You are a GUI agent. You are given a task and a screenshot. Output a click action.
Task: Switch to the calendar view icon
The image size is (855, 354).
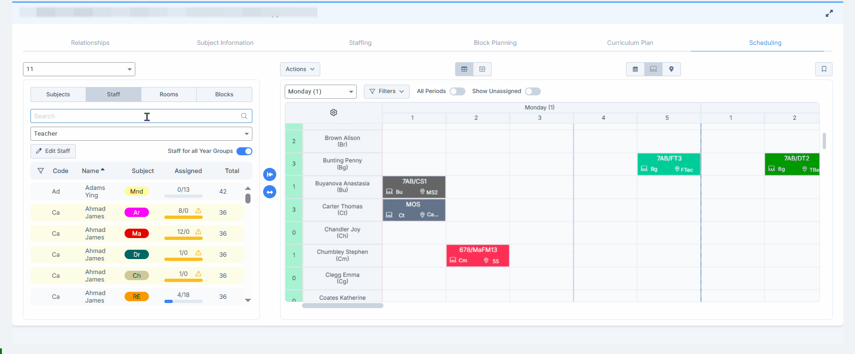point(635,69)
